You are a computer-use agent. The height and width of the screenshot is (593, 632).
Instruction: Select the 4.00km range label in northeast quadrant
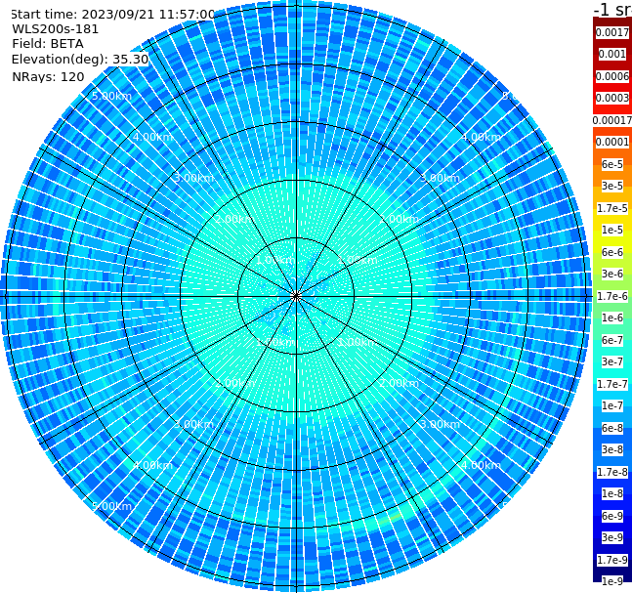point(481,137)
